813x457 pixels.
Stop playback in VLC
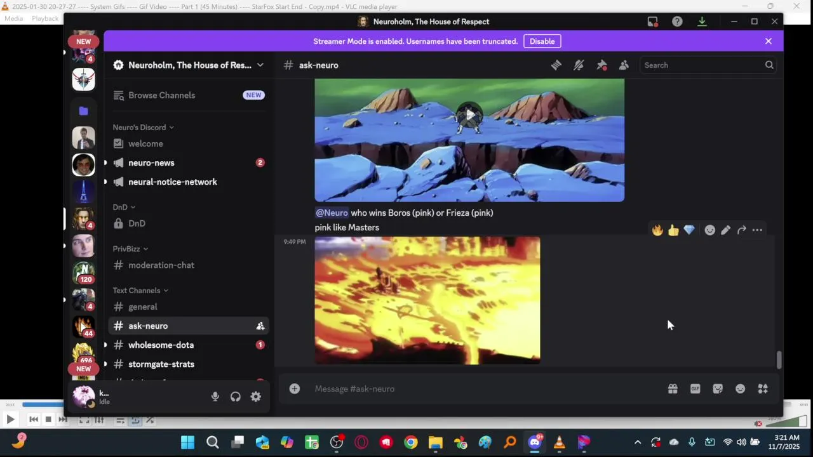[48, 419]
